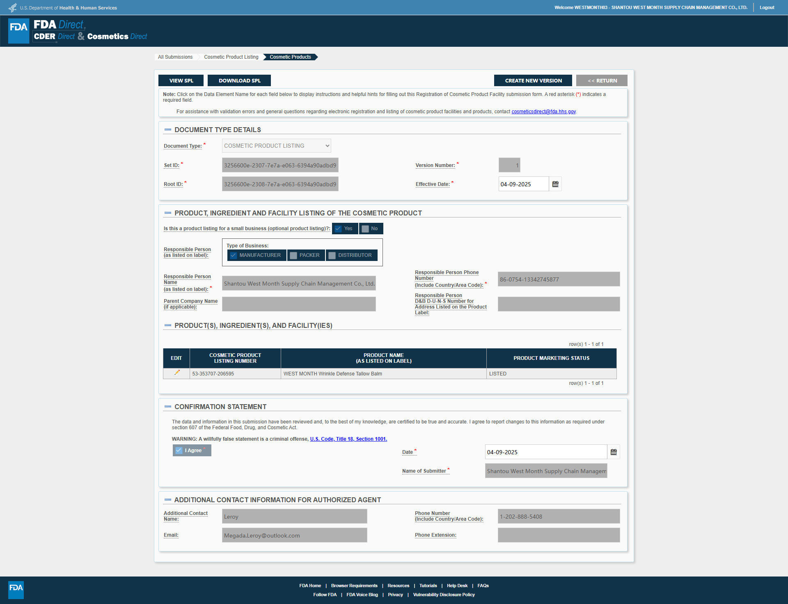The width and height of the screenshot is (788, 604).
Task: Uncheck the I Agree checkbox
Action: pyautogui.click(x=179, y=451)
